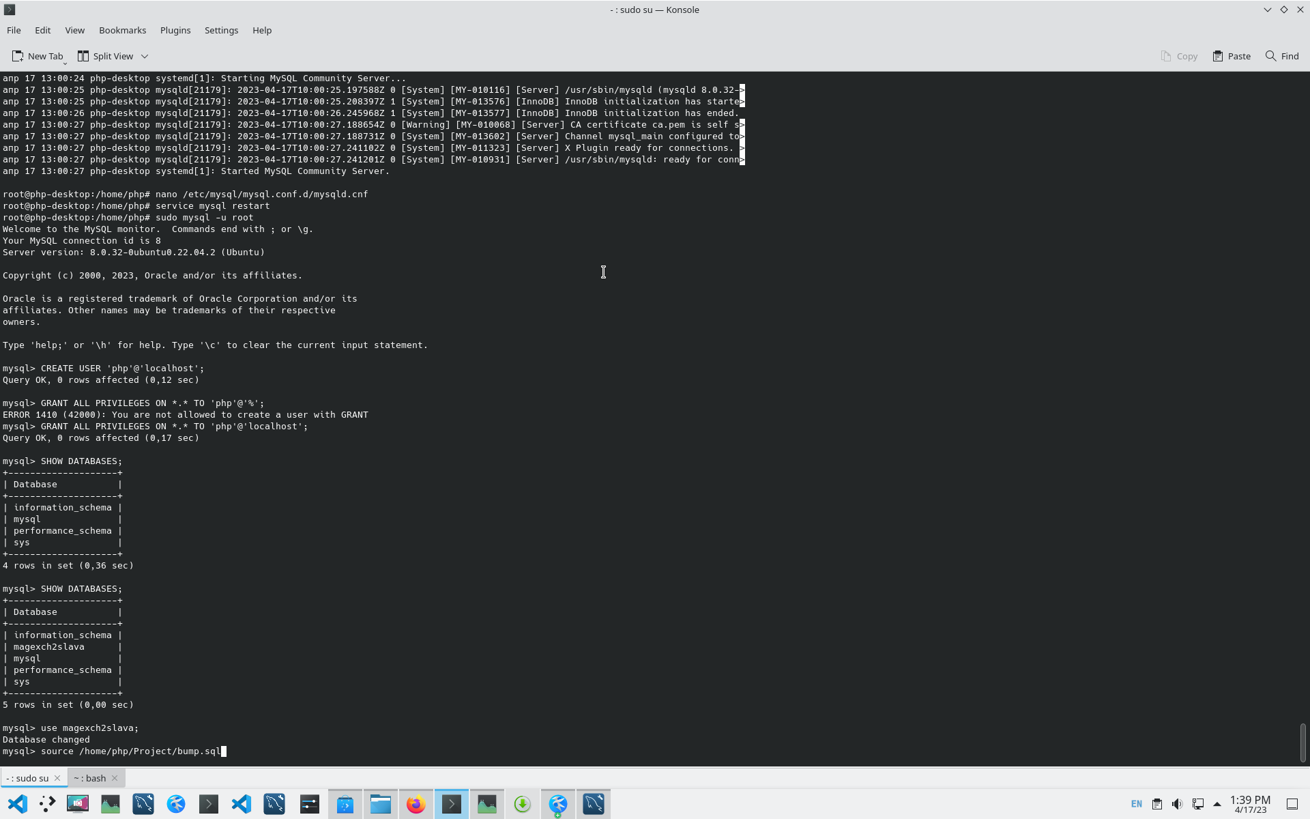Open the leftmost Visual Studio Code icon
Image resolution: width=1310 pixels, height=819 pixels.
click(x=18, y=804)
